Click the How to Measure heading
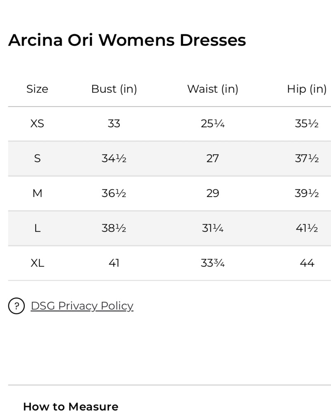This screenshot has width=331, height=414. tap(71, 406)
